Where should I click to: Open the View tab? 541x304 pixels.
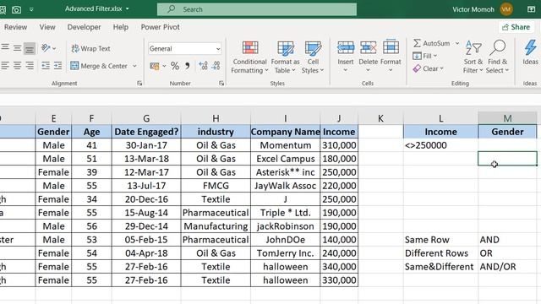coord(47,27)
